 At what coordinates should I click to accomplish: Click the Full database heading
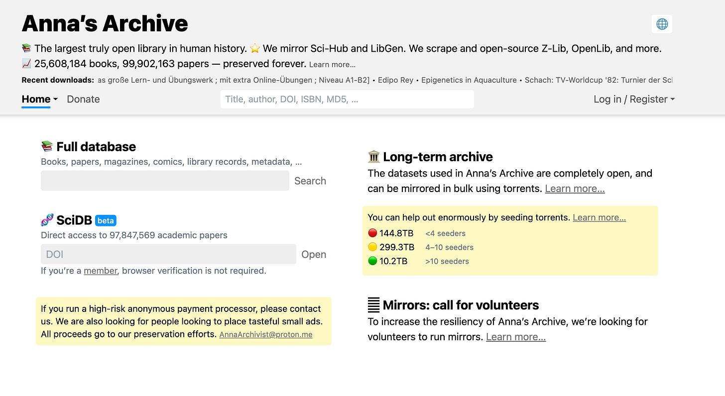click(96, 147)
